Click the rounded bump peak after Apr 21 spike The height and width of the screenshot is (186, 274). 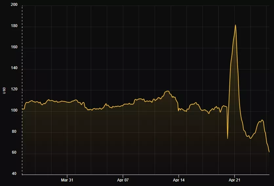(x=262, y=120)
